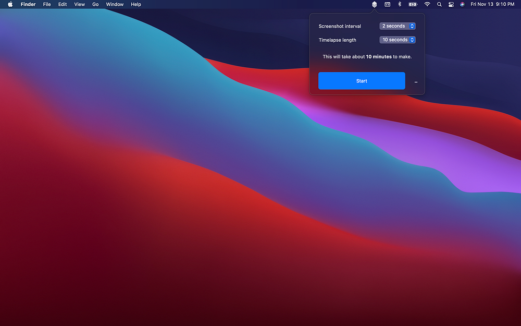This screenshot has width=521, height=326.
Task: Open the Apple menu
Action: [x=10, y=4]
